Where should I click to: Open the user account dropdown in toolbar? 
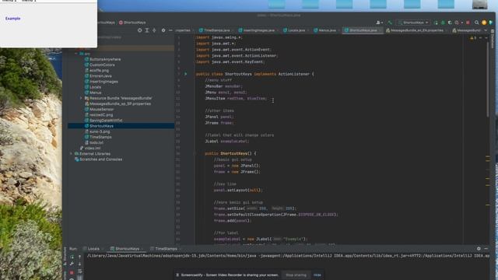point(379,23)
